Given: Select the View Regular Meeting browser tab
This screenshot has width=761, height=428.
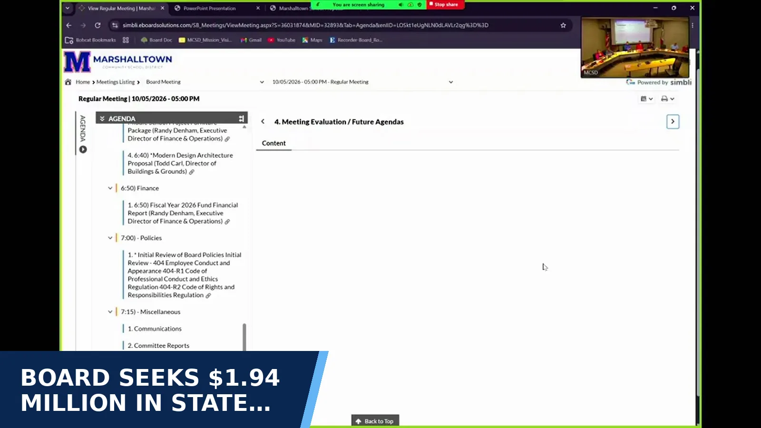Looking at the screenshot, I should (121, 8).
